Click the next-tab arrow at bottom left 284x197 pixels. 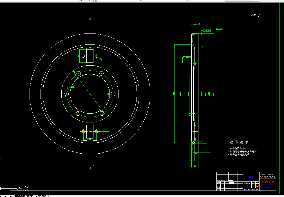[x=6, y=196]
